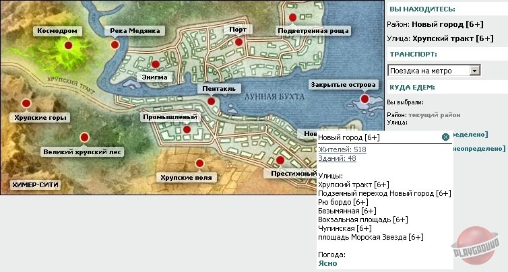Click the red marker for Река Медянка
This screenshot has width=508, height=272.
click(x=115, y=44)
